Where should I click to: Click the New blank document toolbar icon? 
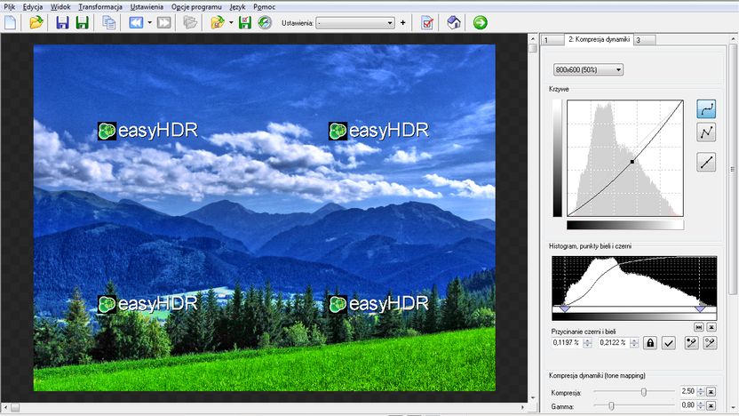coord(11,22)
